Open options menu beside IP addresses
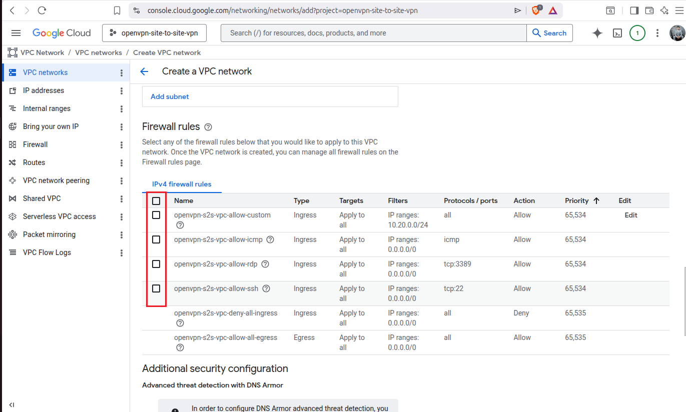 tap(122, 91)
